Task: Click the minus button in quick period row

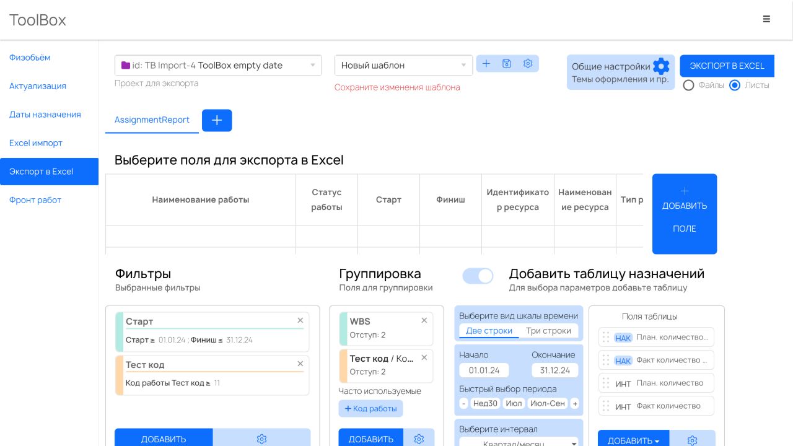Action: click(x=464, y=403)
